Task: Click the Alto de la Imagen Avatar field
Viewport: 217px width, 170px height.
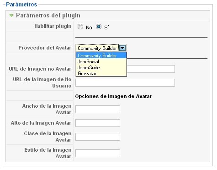Action: click(x=98, y=123)
